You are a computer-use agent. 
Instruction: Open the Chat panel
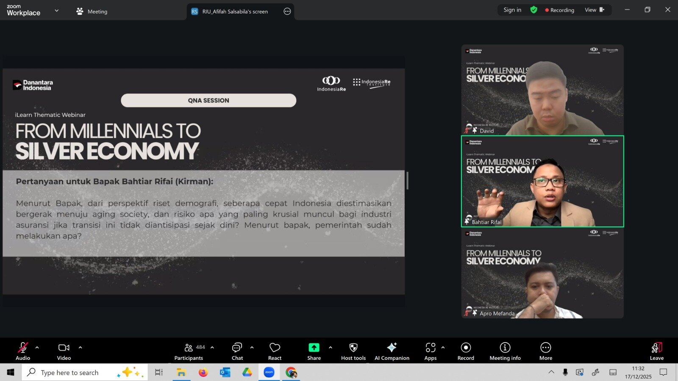coord(237,351)
